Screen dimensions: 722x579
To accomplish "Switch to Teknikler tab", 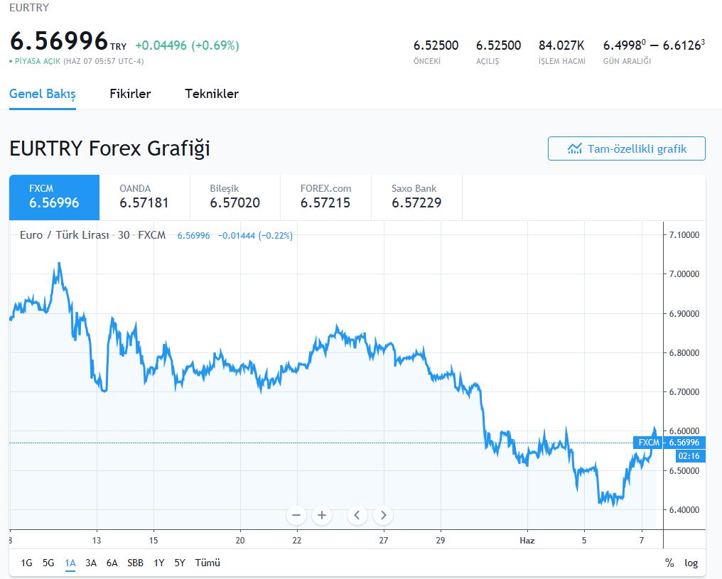I will (x=212, y=94).
